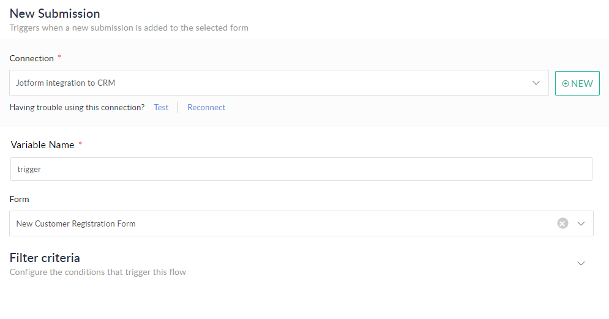Open the Connection dropdown chevron arrow
Screen dimensions: 609x319
click(536, 83)
